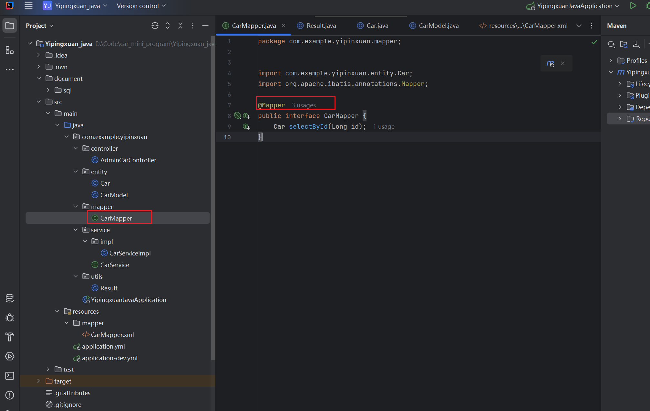Open the Terminal tool window

10,376
